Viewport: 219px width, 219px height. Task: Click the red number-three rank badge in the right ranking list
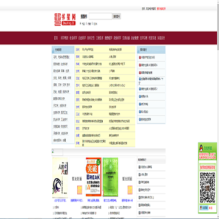click(140, 72)
